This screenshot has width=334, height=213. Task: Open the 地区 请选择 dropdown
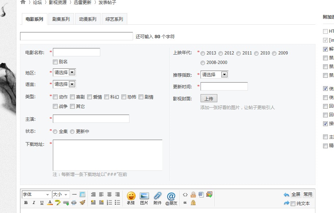pos(64,72)
